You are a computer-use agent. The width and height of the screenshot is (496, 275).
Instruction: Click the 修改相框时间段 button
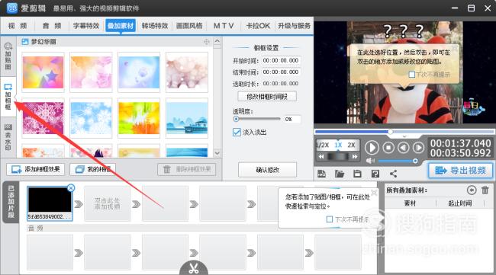point(267,97)
